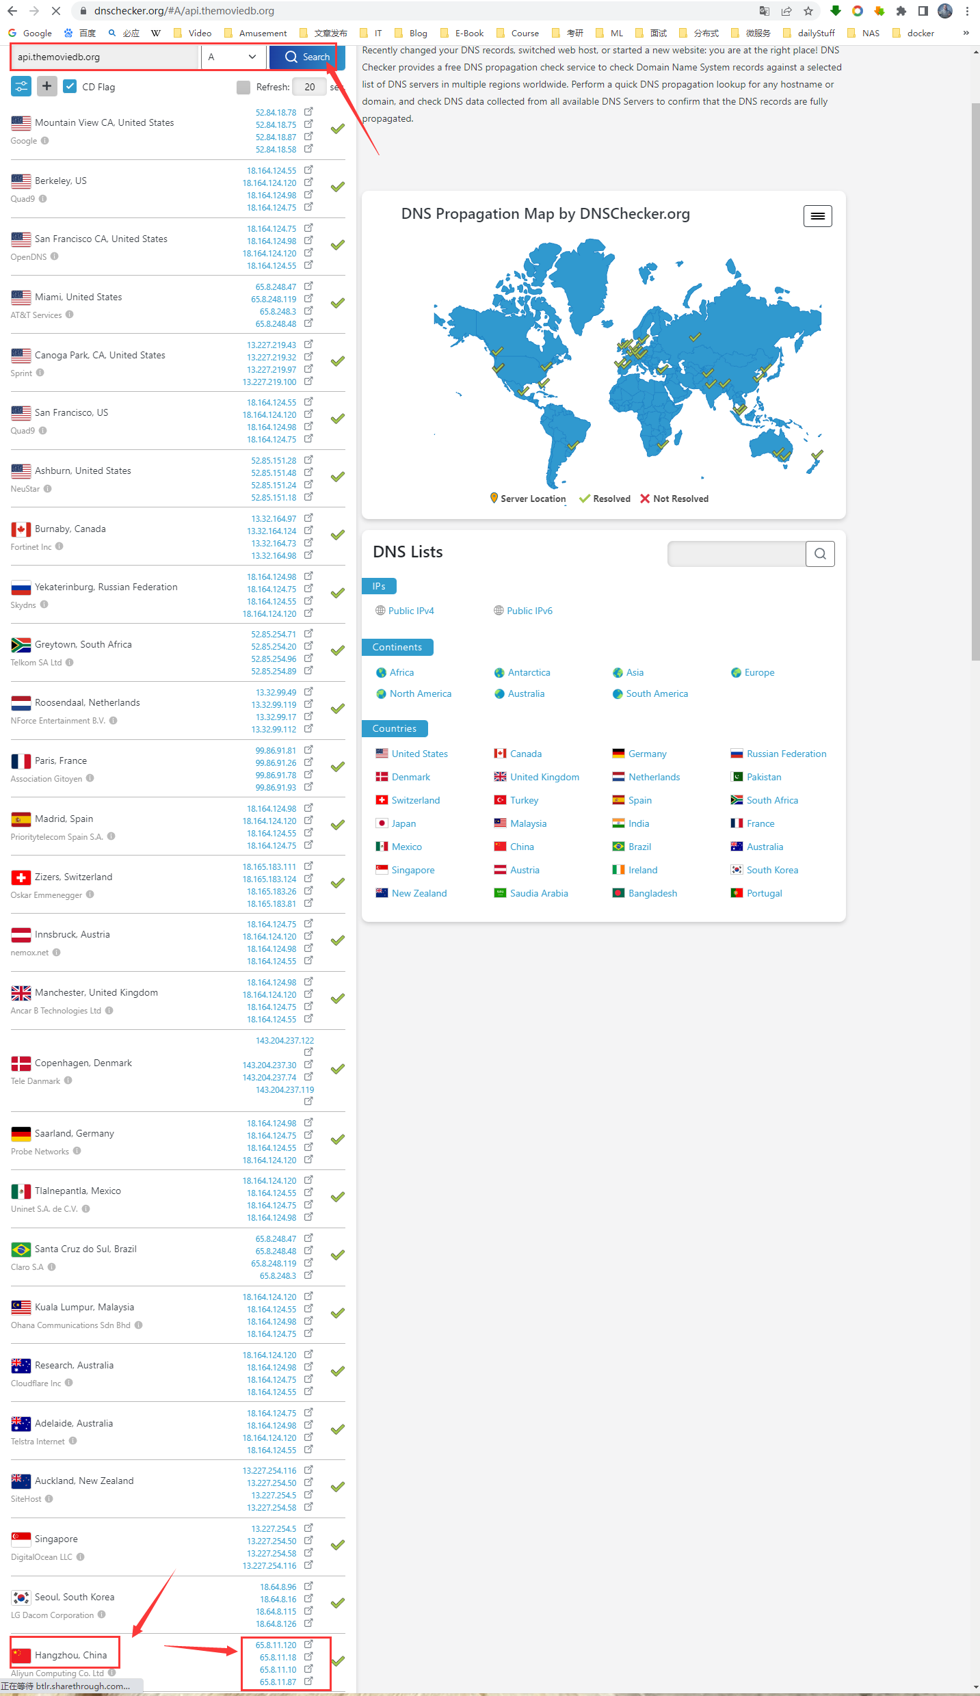
Task: Open the Chrome profile avatar
Action: pyautogui.click(x=945, y=11)
